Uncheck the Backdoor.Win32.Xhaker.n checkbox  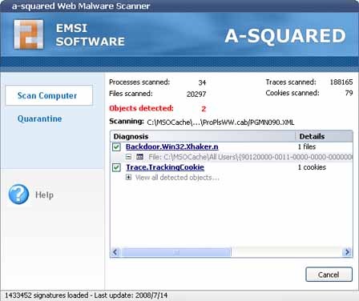click(116, 146)
